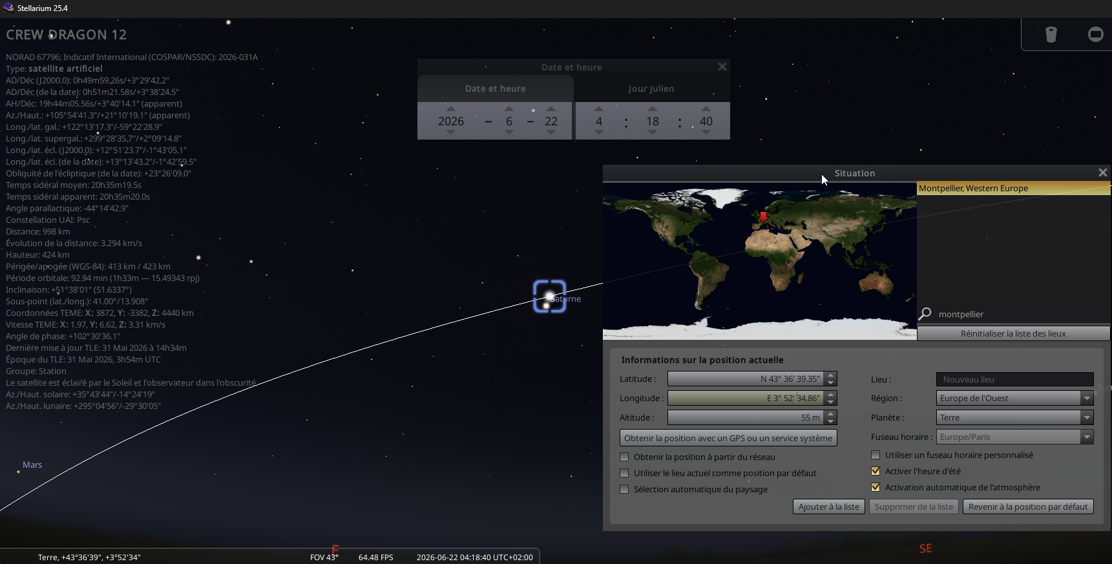Click the year value 2026 in date dialog
Image resolution: width=1112 pixels, height=564 pixels.
point(451,121)
